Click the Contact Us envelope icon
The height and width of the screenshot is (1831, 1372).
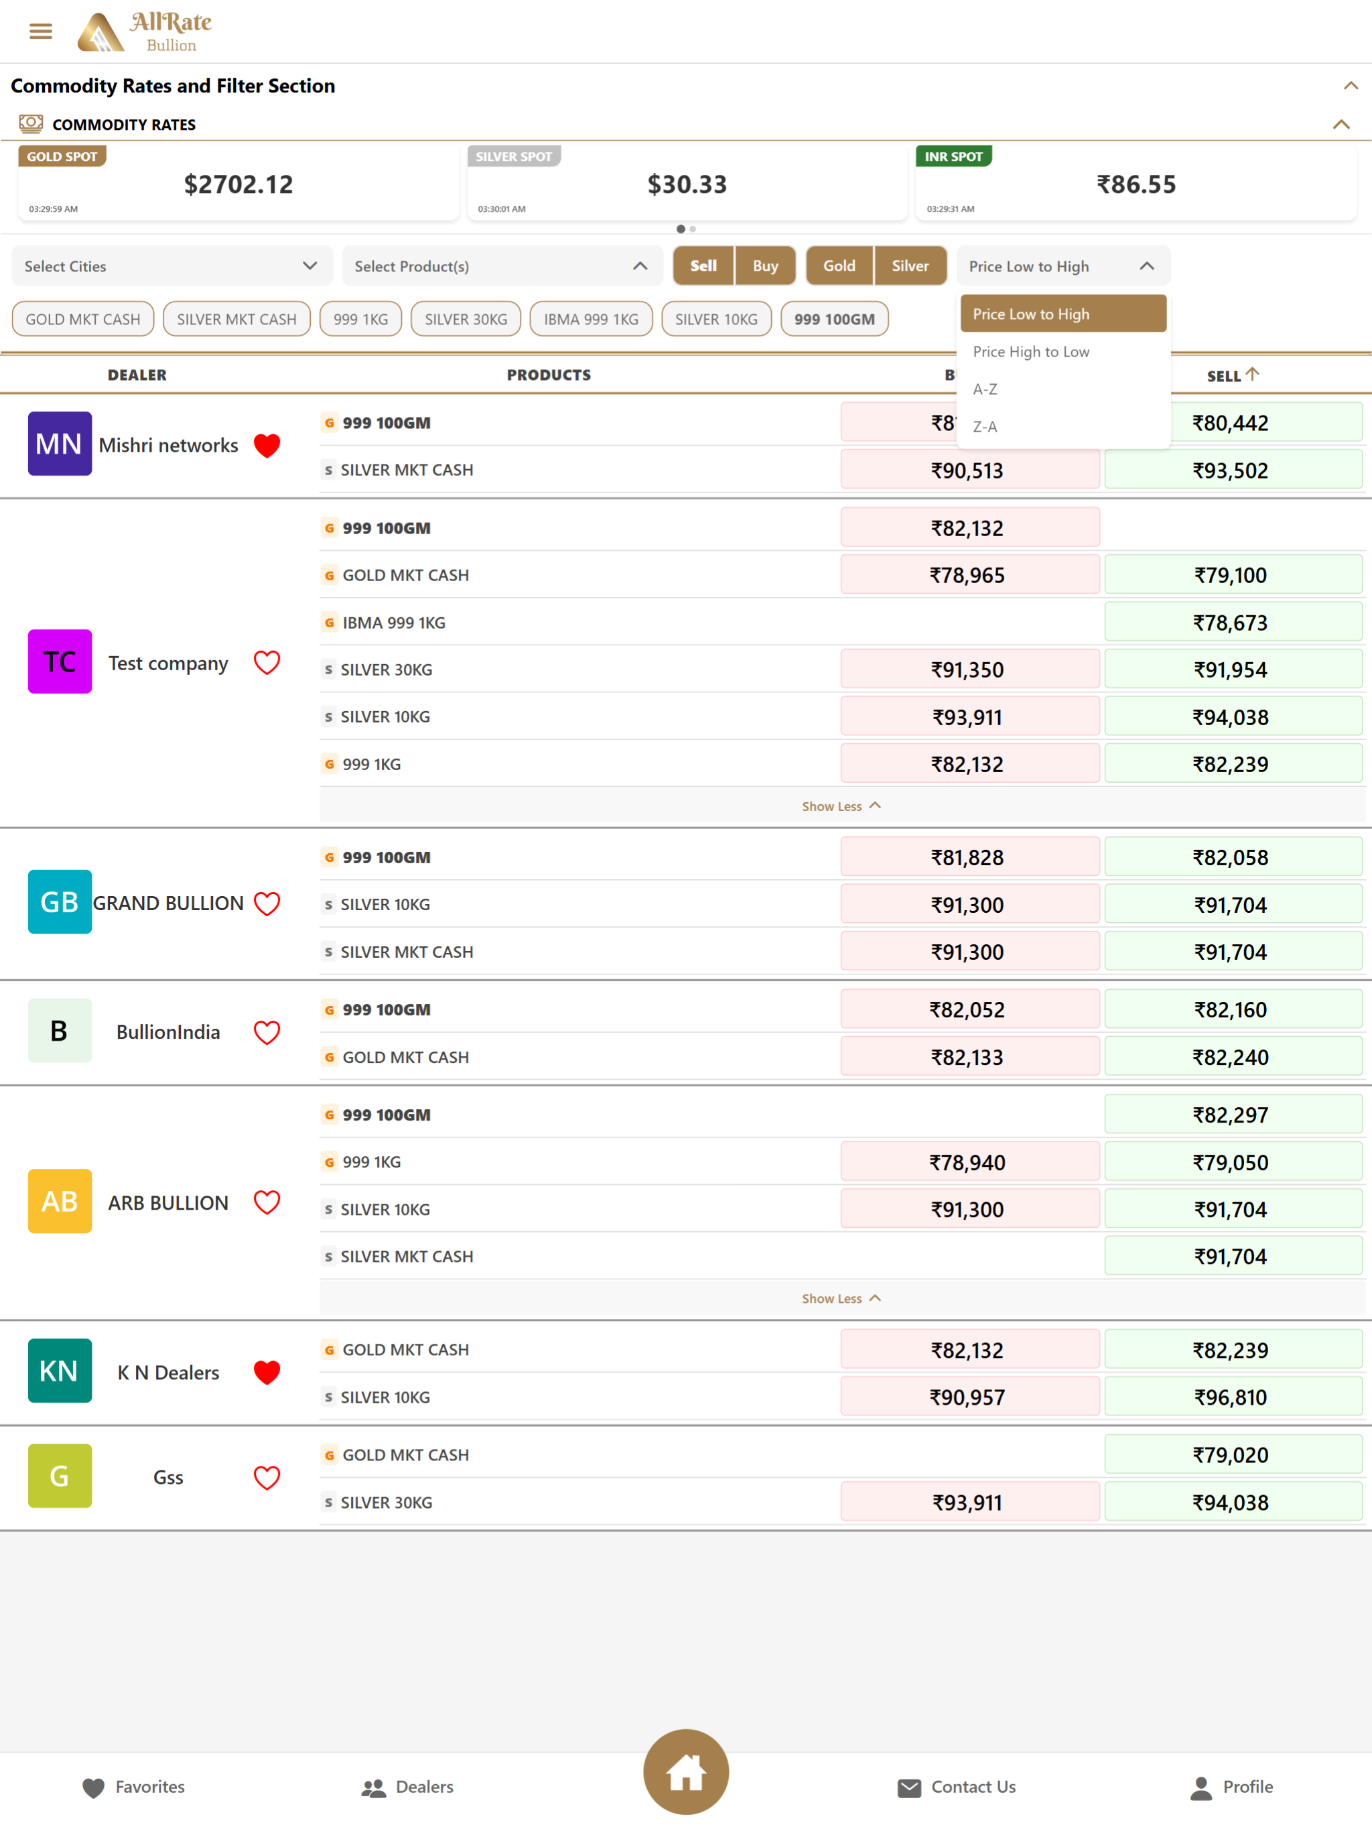click(x=908, y=1787)
